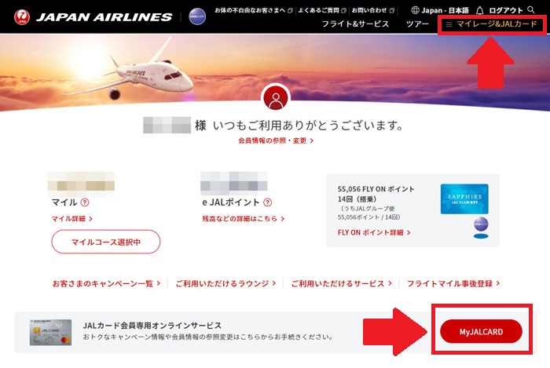Open FLY ON ポイント詳細 link

coord(374,232)
